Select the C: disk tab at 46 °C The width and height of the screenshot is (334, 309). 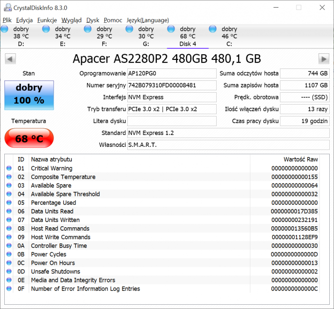pyautogui.click(x=229, y=36)
